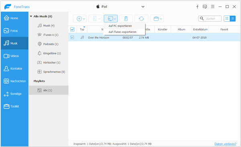Select the abc (1) playlist
This screenshot has width=241, height=147.
(x=49, y=90)
